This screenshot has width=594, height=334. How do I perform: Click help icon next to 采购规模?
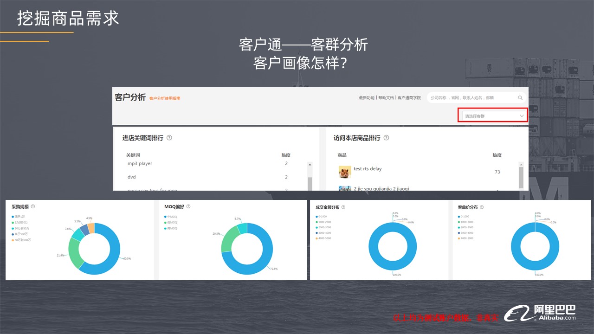33,206
